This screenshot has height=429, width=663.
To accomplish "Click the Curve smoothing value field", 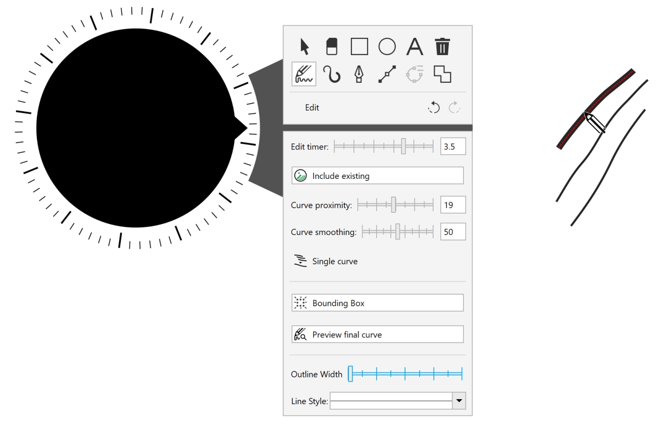I will coord(452,232).
